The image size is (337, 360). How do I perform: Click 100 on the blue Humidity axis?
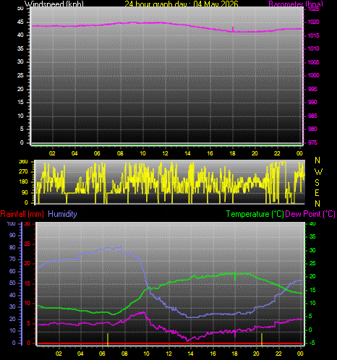pyautogui.click(x=11, y=223)
